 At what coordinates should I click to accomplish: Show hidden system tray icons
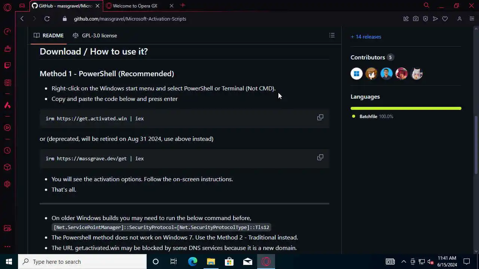(x=403, y=262)
